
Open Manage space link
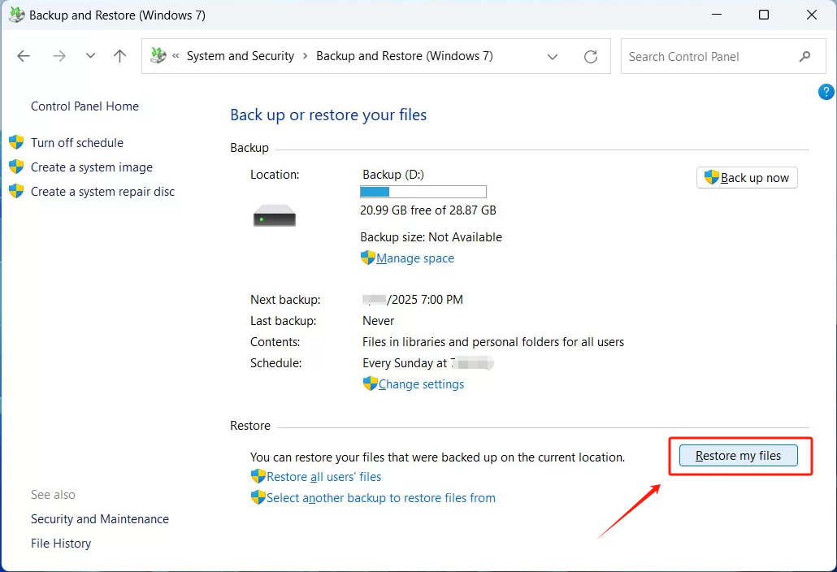[x=414, y=258]
